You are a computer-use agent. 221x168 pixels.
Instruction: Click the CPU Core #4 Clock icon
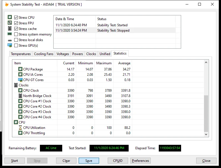(20, 117)
